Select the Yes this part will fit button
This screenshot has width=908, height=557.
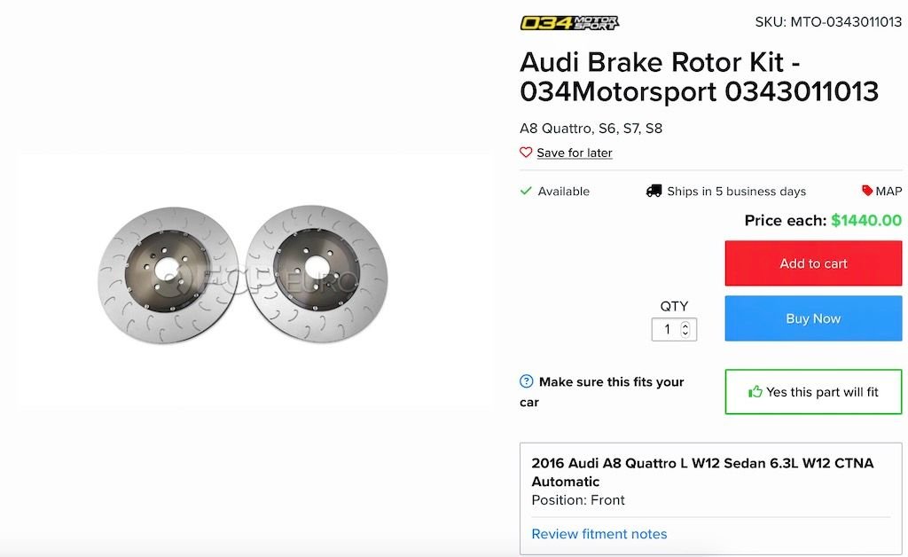click(x=813, y=391)
